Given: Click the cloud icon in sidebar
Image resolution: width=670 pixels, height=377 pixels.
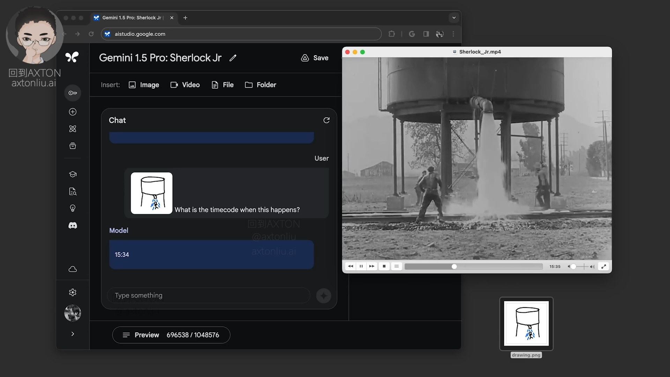Looking at the screenshot, I should [73, 269].
